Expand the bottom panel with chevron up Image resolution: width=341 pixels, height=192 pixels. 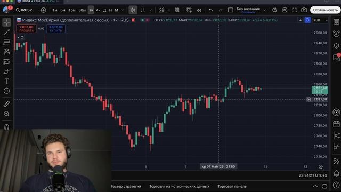coord(315,186)
